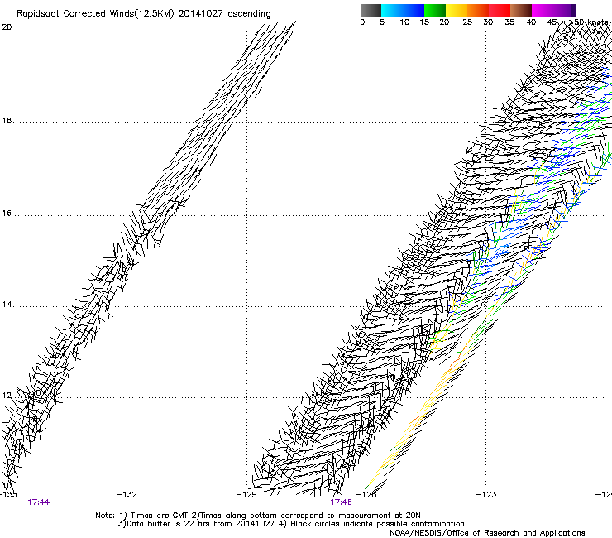
Task: Click the word 'ascending' in the title
Action: pos(249,14)
